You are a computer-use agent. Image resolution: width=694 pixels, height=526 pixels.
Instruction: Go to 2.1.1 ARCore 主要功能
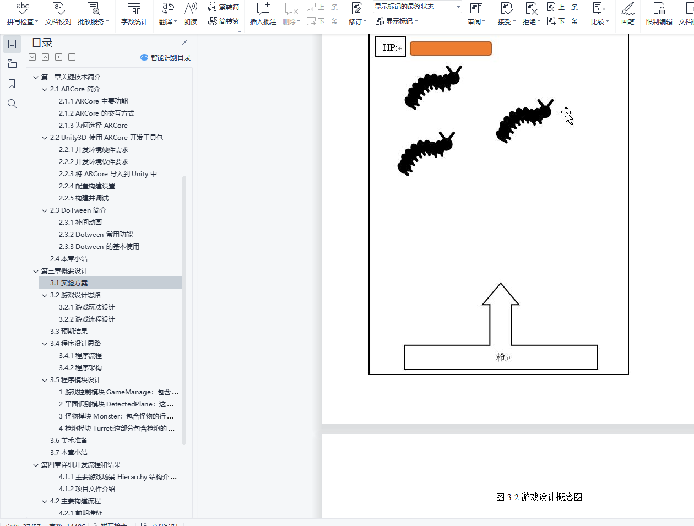pos(93,101)
